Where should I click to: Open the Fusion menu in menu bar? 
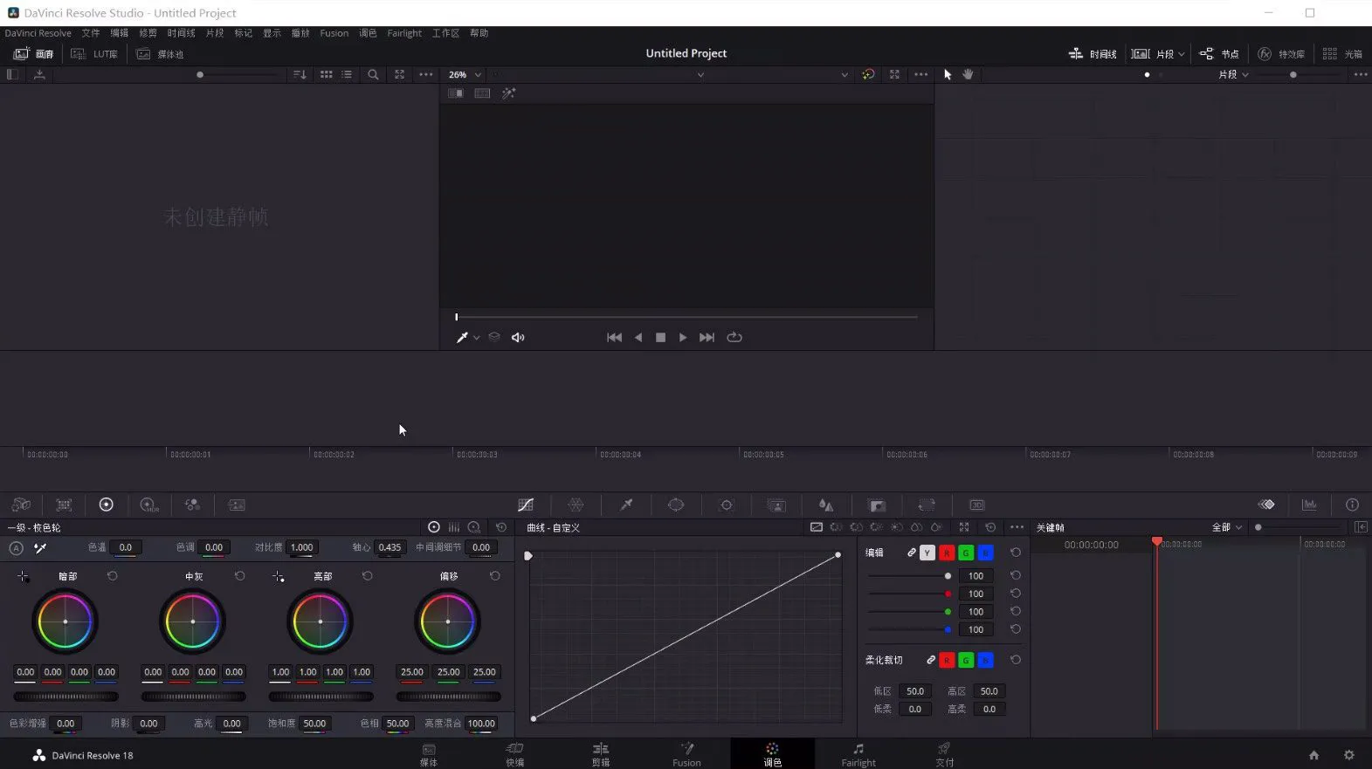(334, 33)
